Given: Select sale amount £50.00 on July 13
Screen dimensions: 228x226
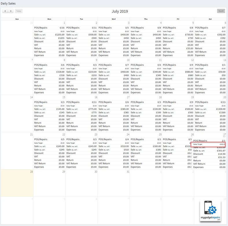Looking at the screenshot, I should click(x=222, y=72).
